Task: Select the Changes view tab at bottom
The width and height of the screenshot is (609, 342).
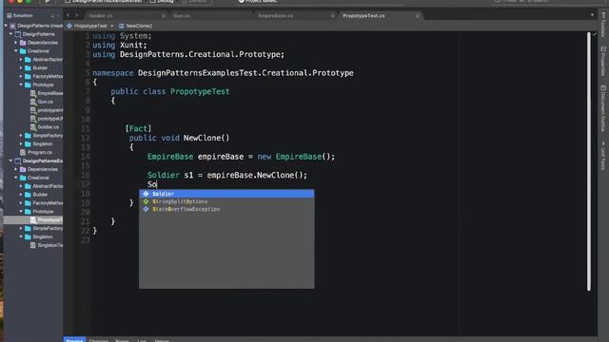Action: [99, 340]
